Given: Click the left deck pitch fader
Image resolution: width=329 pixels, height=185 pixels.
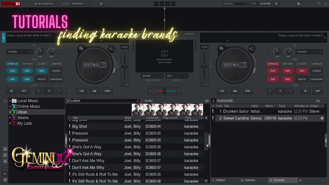Looking at the screenshot, I should [124, 67].
